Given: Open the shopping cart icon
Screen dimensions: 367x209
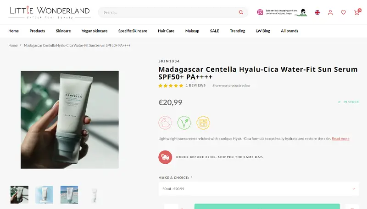Looking at the screenshot, I should point(357,12).
